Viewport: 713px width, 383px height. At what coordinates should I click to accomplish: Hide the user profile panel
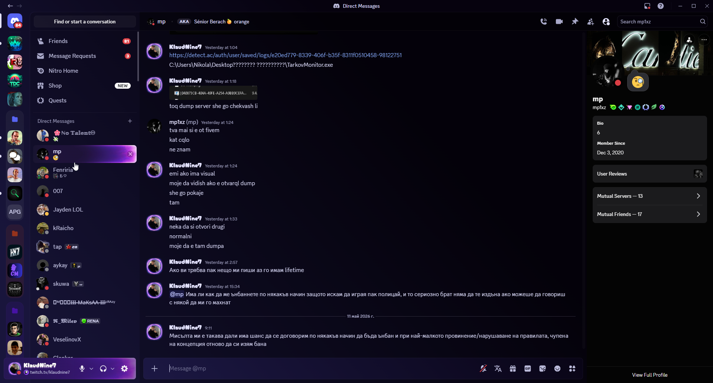coord(606,22)
